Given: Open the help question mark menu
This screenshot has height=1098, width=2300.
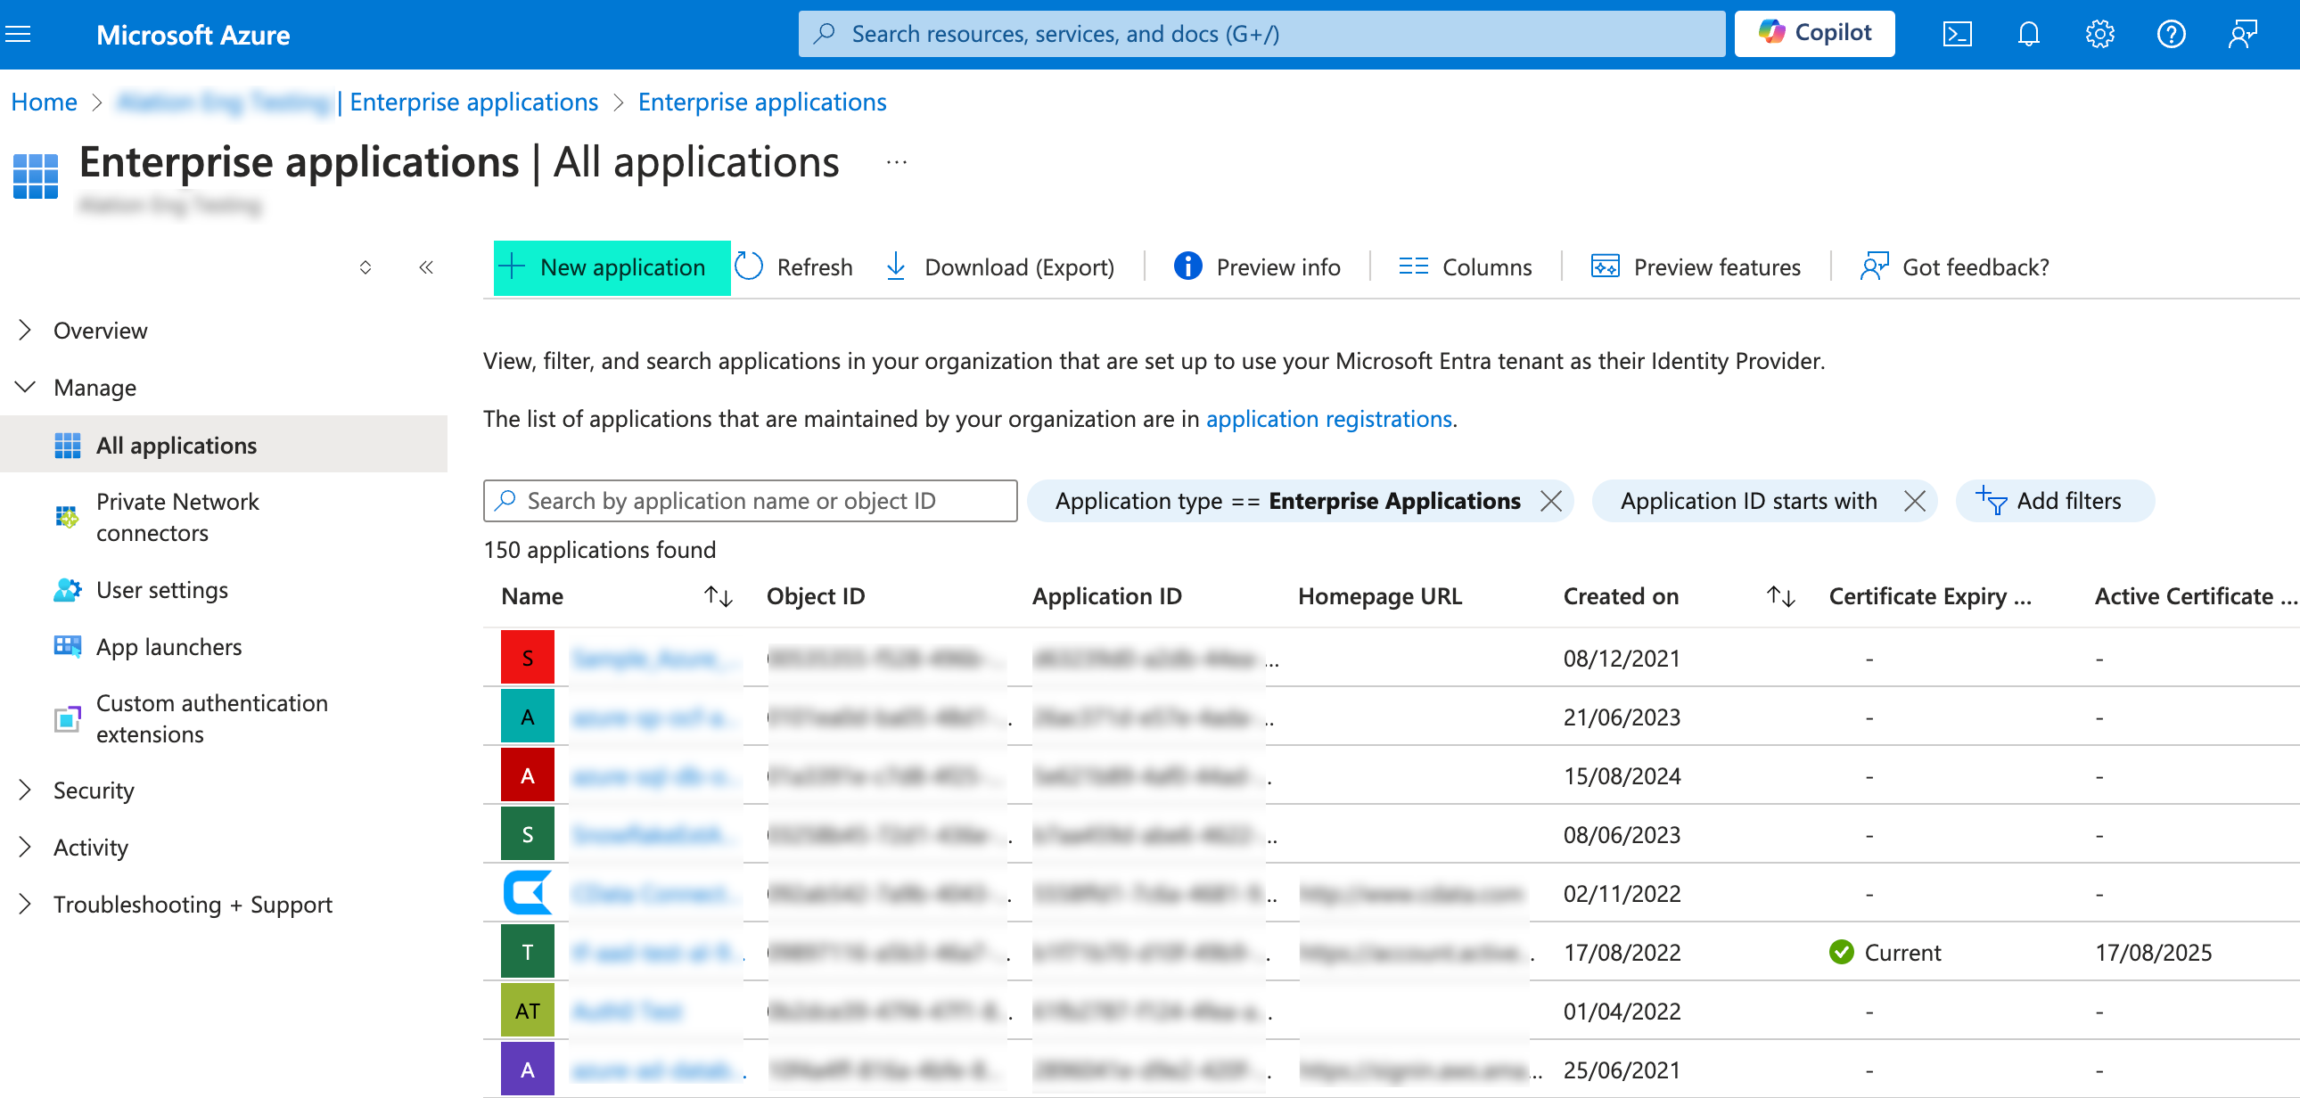Looking at the screenshot, I should point(2171,34).
